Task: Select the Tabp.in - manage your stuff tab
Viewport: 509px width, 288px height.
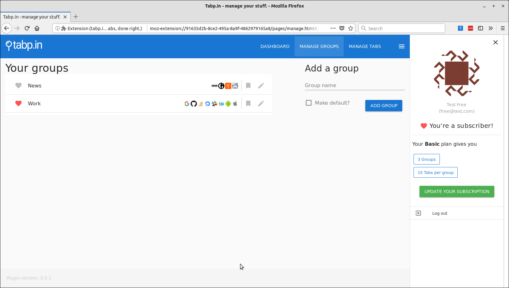Action: point(35,17)
